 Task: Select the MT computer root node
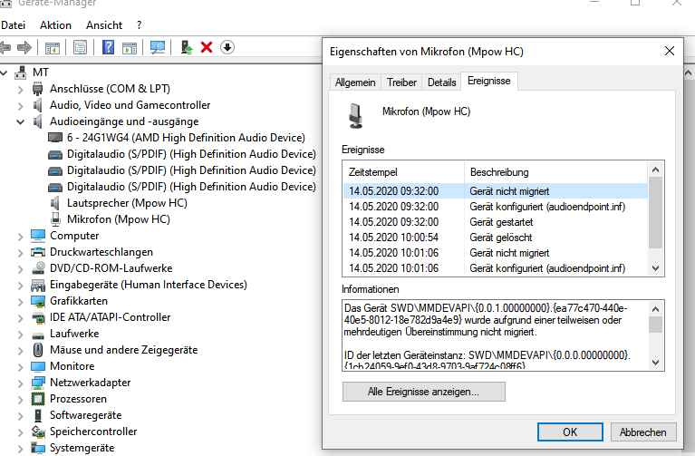pos(41,73)
